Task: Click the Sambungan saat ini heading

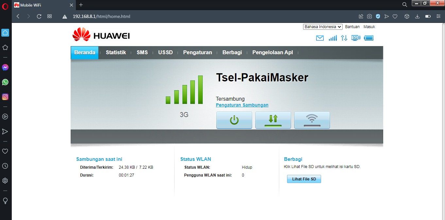Action: [99, 159]
